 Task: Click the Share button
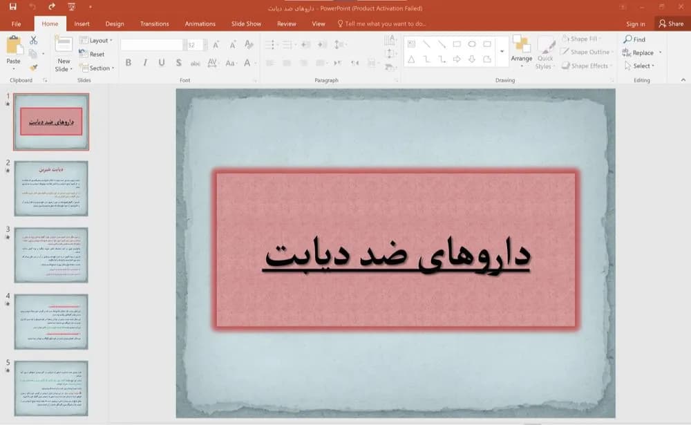[671, 23]
